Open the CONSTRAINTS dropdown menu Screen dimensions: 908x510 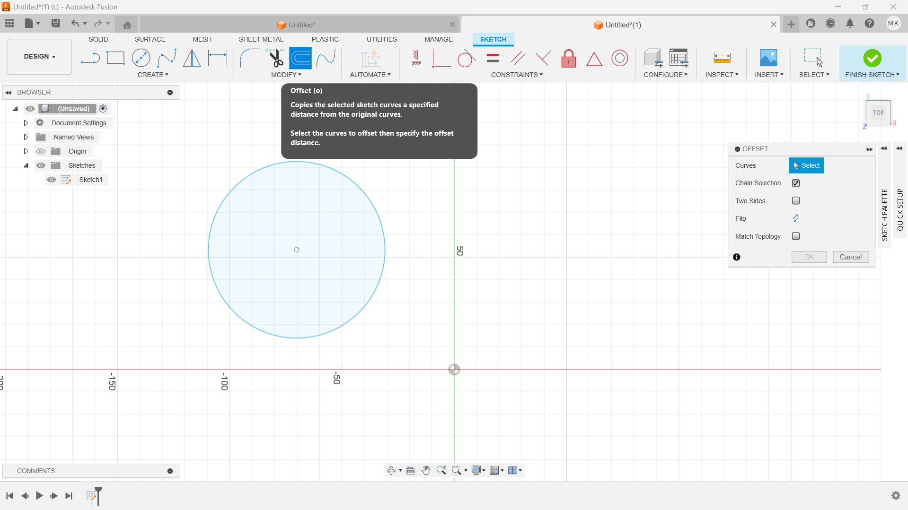click(517, 75)
